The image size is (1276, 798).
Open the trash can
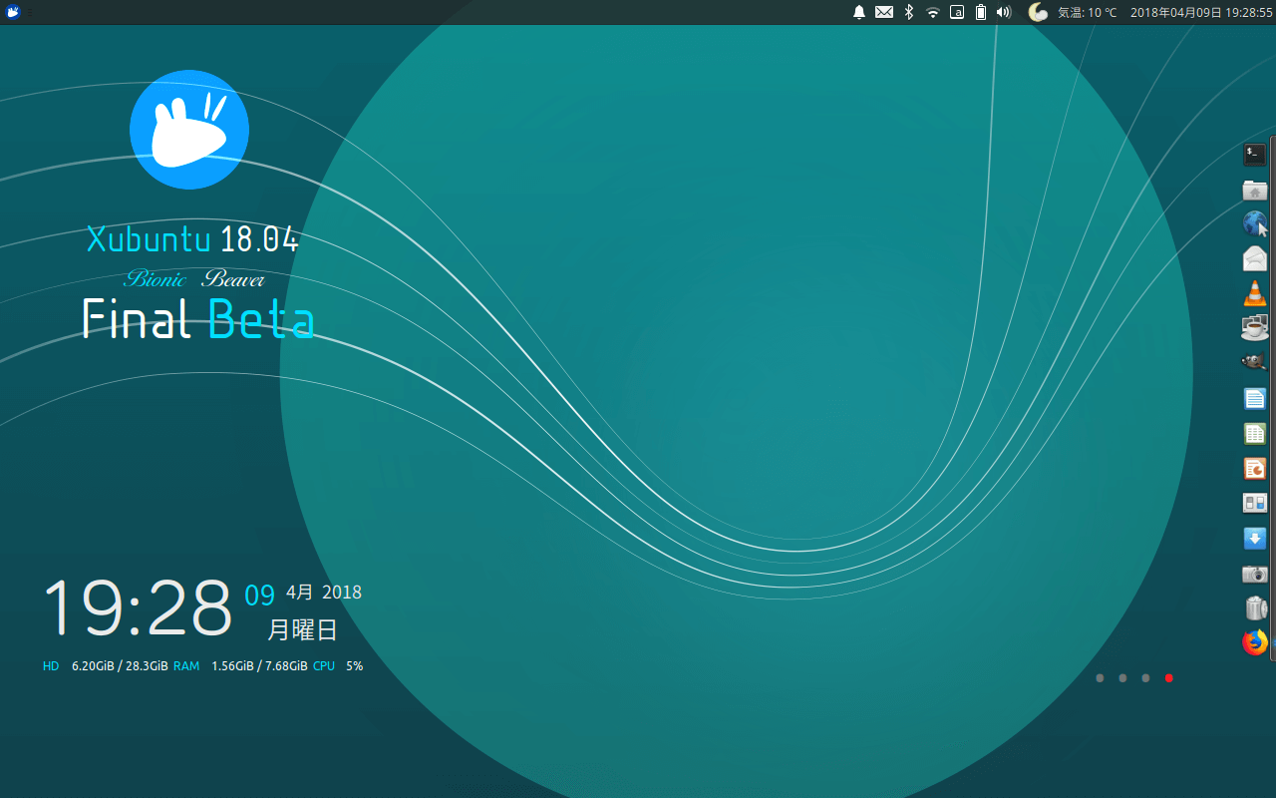(1255, 607)
